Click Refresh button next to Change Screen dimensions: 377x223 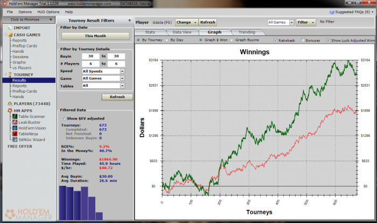(208, 23)
